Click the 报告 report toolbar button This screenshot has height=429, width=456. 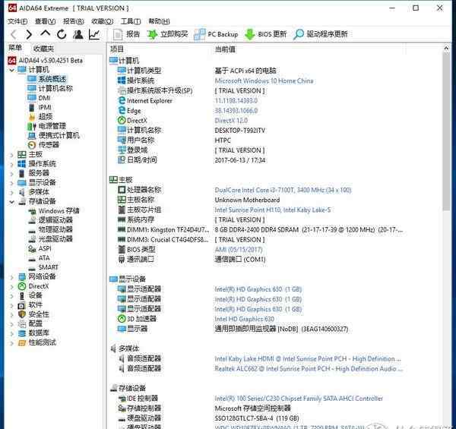(126, 34)
